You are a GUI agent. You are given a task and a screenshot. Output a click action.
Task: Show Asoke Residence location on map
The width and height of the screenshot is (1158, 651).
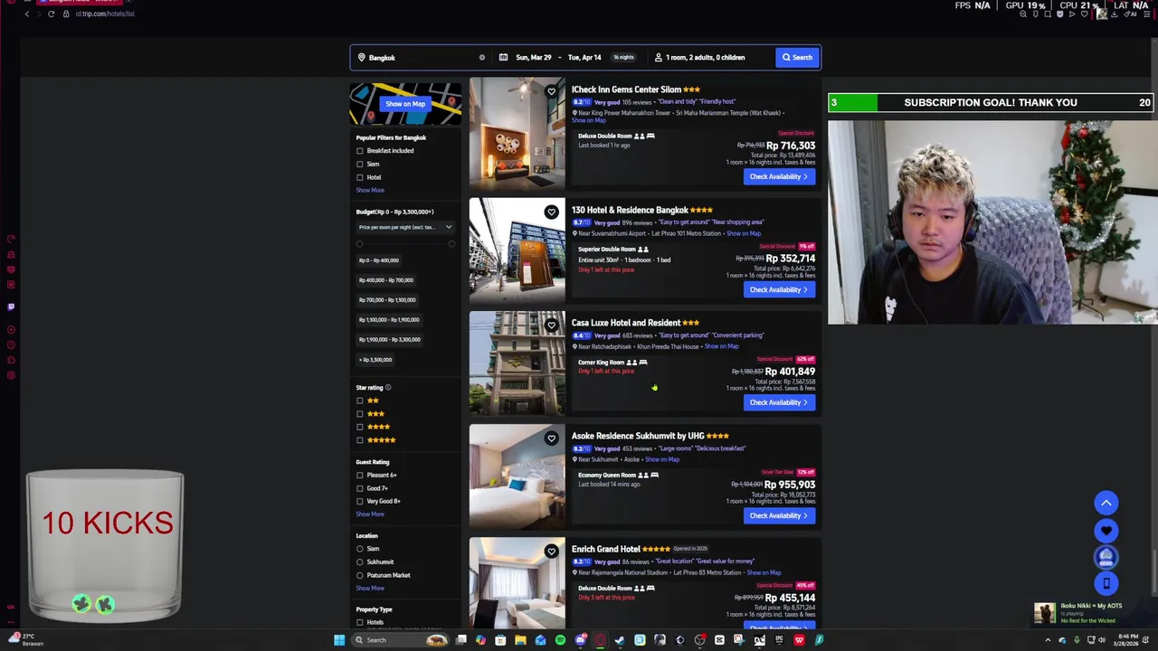click(x=661, y=459)
